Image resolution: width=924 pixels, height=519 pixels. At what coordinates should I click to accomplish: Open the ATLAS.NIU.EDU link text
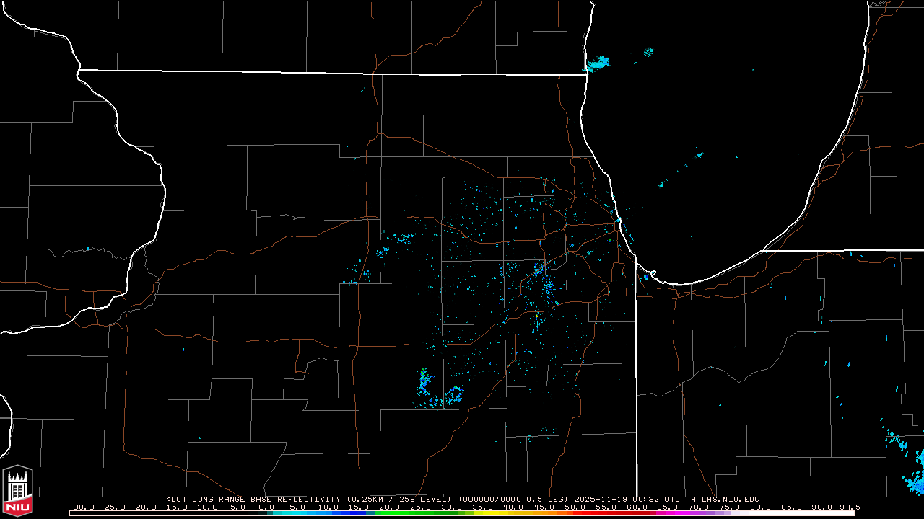coord(725,499)
